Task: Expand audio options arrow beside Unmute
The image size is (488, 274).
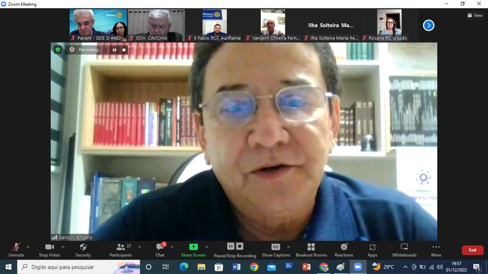Action: (28, 247)
